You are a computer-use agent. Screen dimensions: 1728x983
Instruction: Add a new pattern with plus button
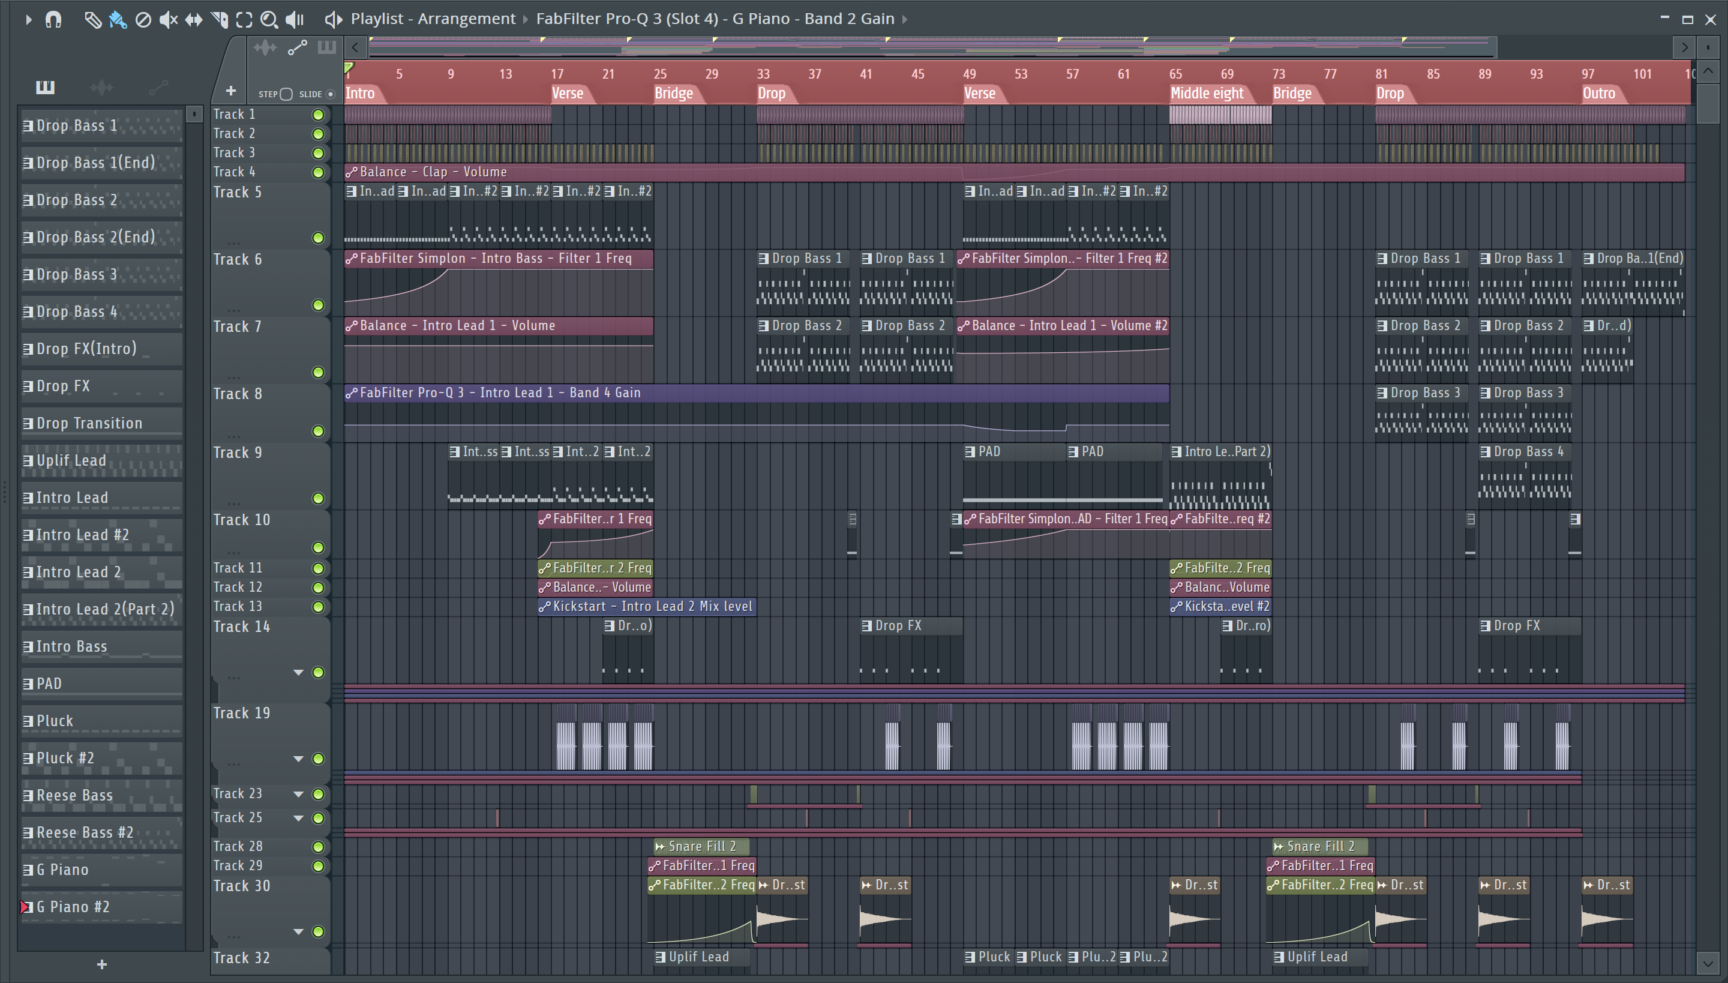[x=102, y=964]
